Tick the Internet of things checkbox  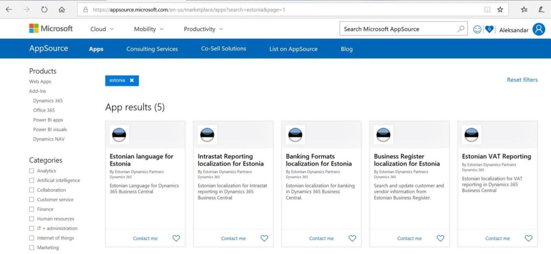point(32,238)
